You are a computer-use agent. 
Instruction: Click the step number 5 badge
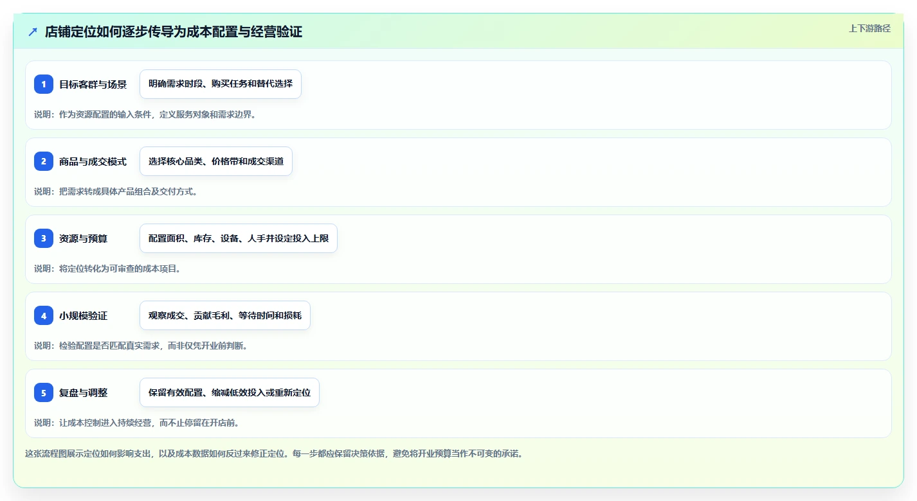[44, 392]
